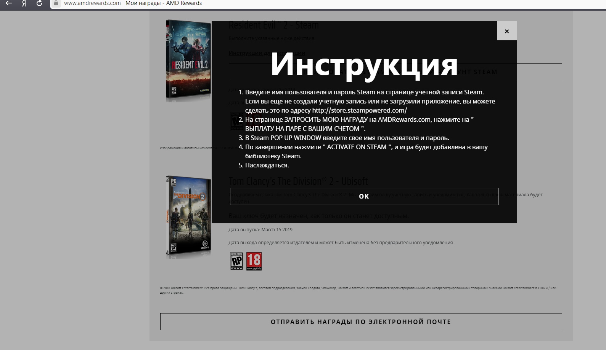The image size is (606, 350).
Task: Click the Tom Clancy's The Division 2 - Ubisoft title
Action: pos(298,181)
